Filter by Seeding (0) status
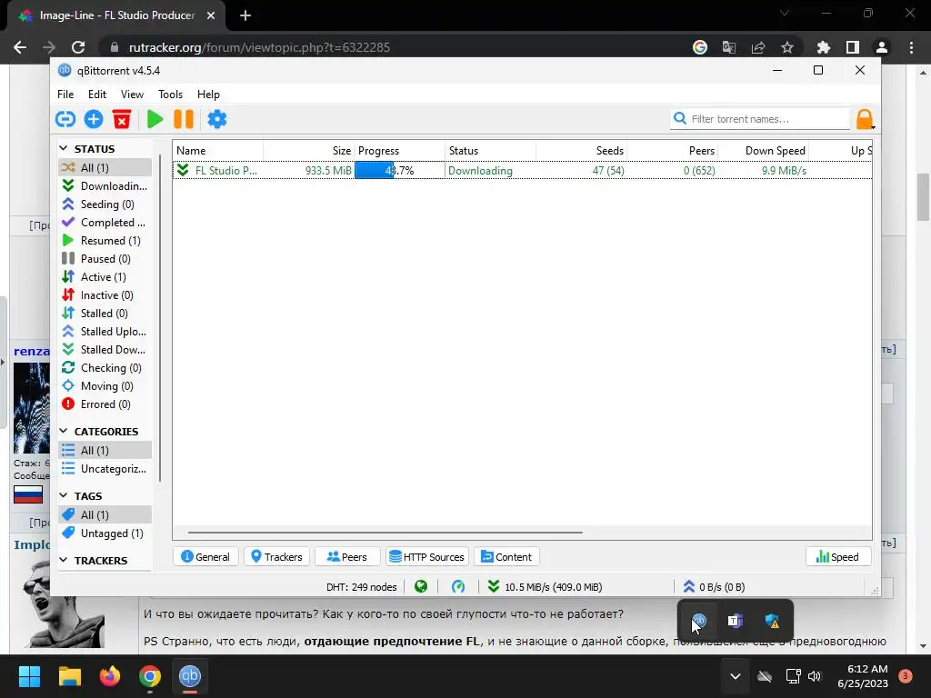931x698 pixels. 105,204
